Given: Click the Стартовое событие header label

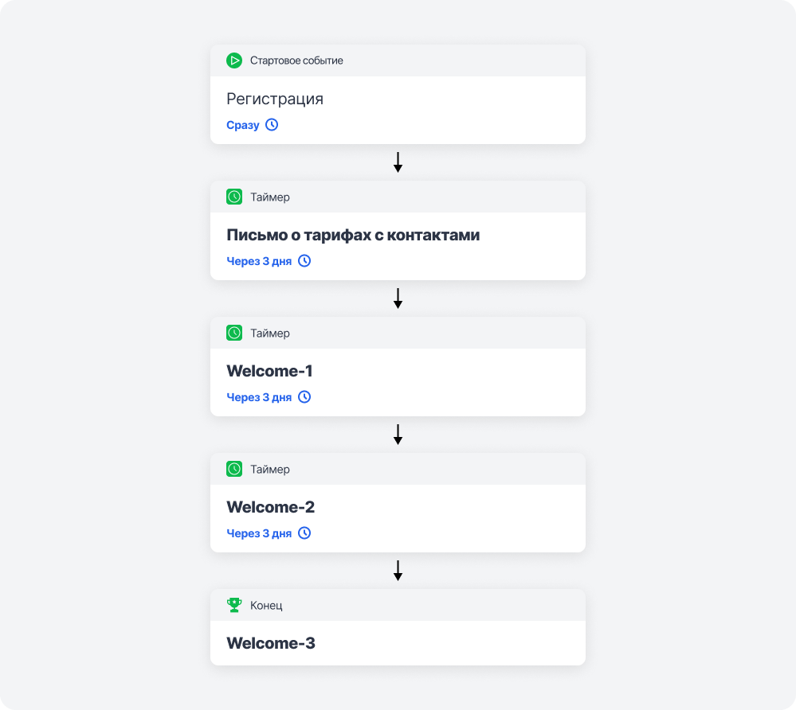Looking at the screenshot, I should (296, 60).
